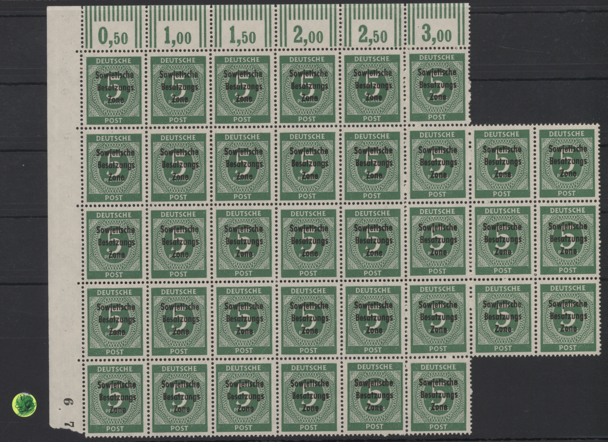608x442 pixels.
Task: Select the first-row stamp below the 3,00 label
Action: click(x=437, y=87)
